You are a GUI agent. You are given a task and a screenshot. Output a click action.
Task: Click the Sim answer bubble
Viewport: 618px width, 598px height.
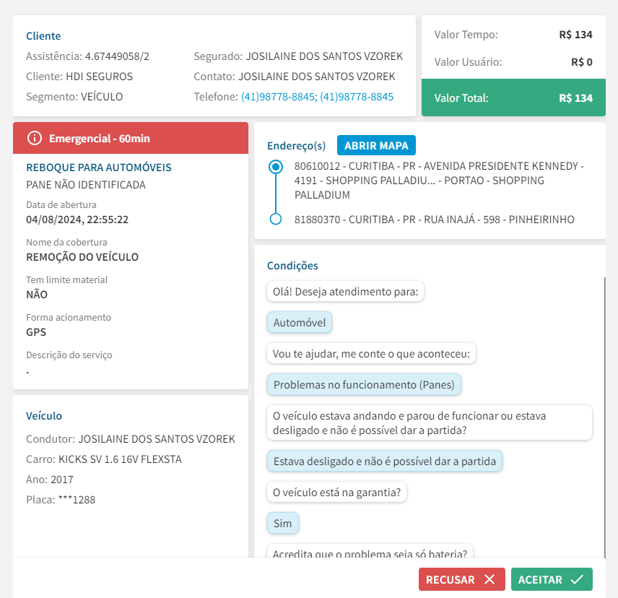283,523
